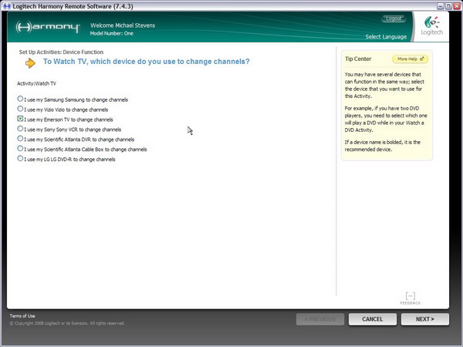Minimize the Harmony Remote Software window

click(x=441, y=6)
